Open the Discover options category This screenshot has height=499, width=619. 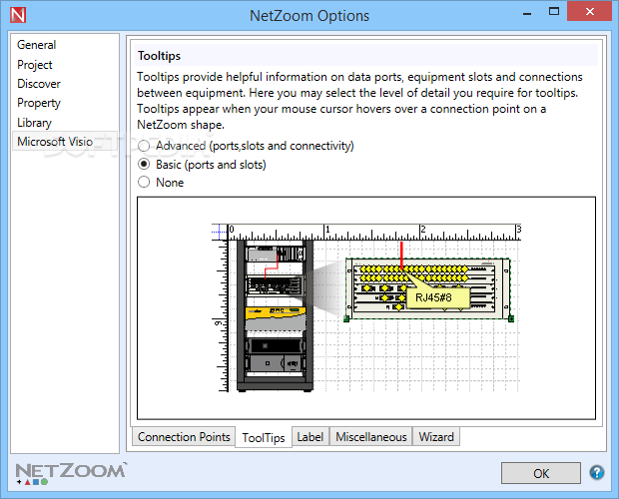[x=39, y=84]
